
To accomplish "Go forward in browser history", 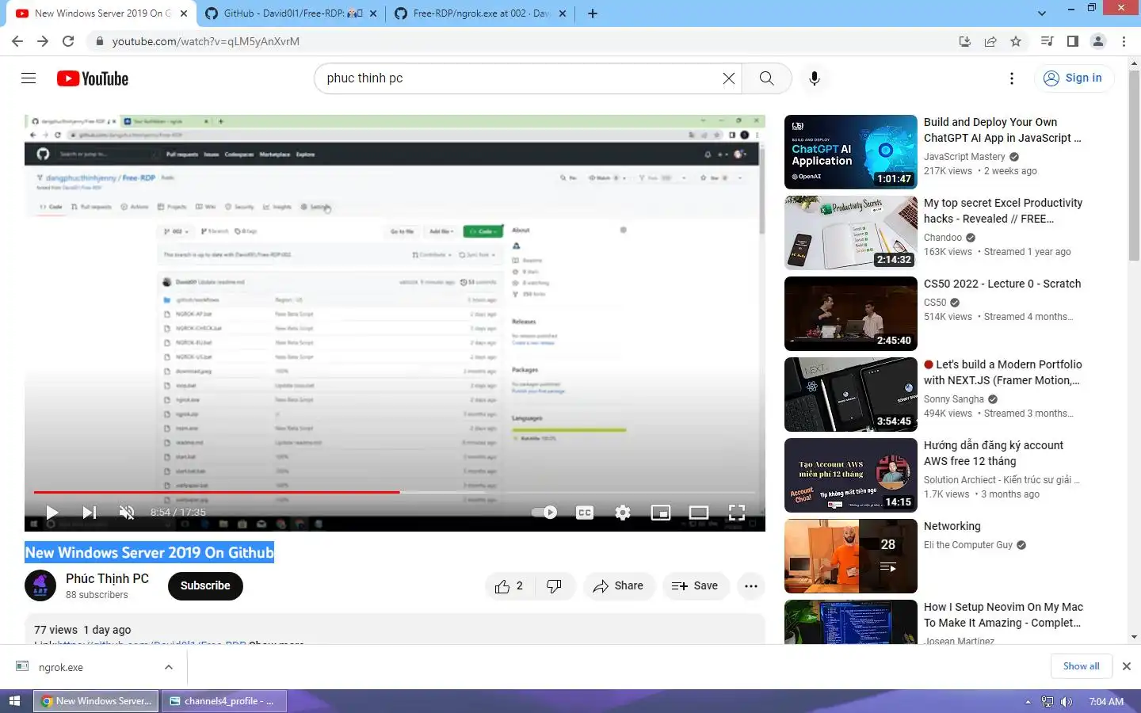I will (x=43, y=41).
